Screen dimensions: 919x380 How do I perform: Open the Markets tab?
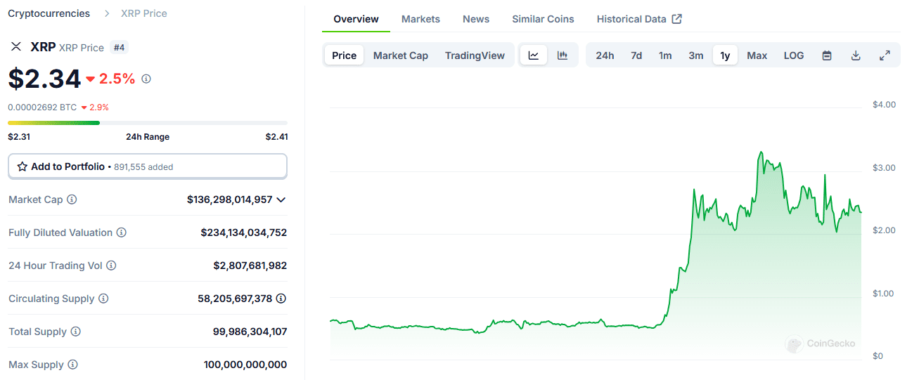point(420,19)
